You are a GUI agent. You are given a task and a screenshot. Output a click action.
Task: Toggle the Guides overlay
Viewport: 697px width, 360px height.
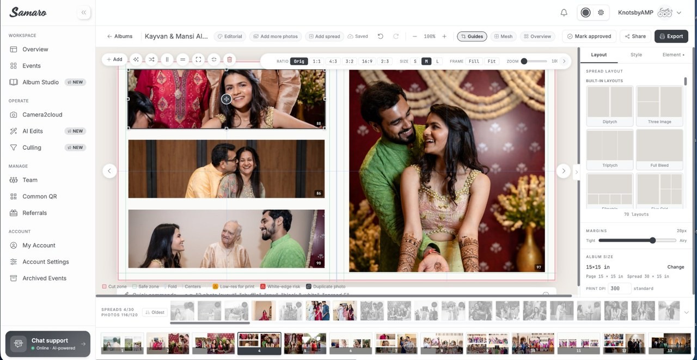[x=472, y=36]
